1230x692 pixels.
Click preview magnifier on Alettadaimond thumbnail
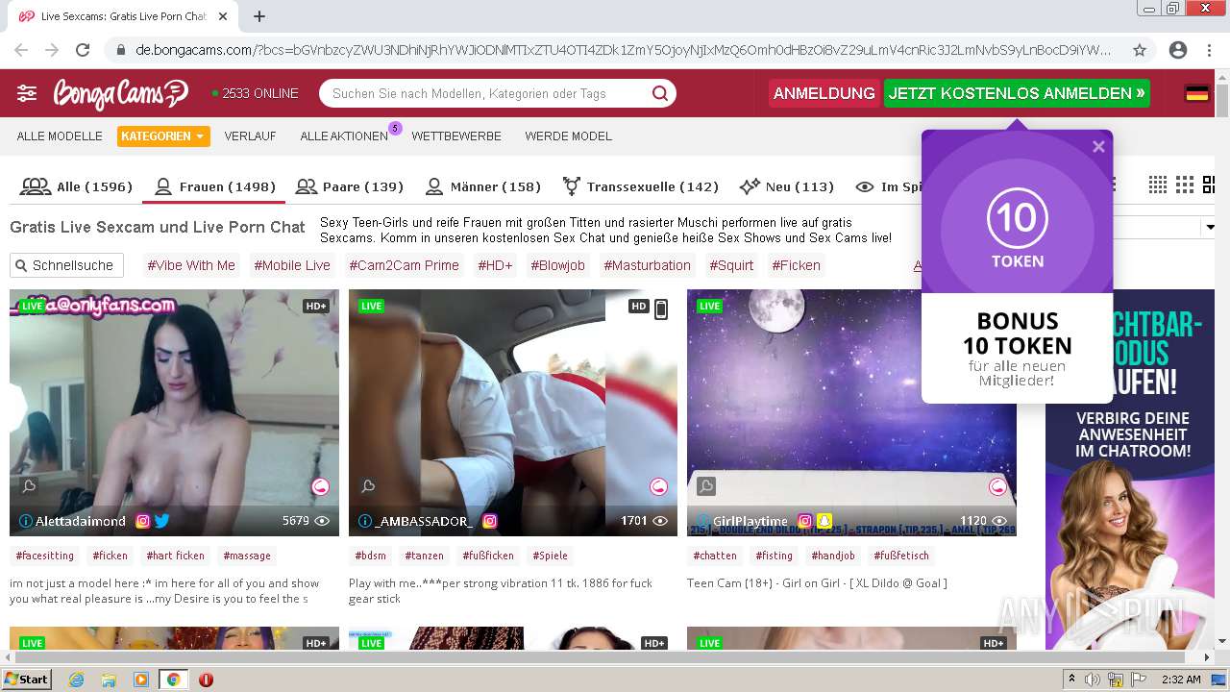click(29, 486)
